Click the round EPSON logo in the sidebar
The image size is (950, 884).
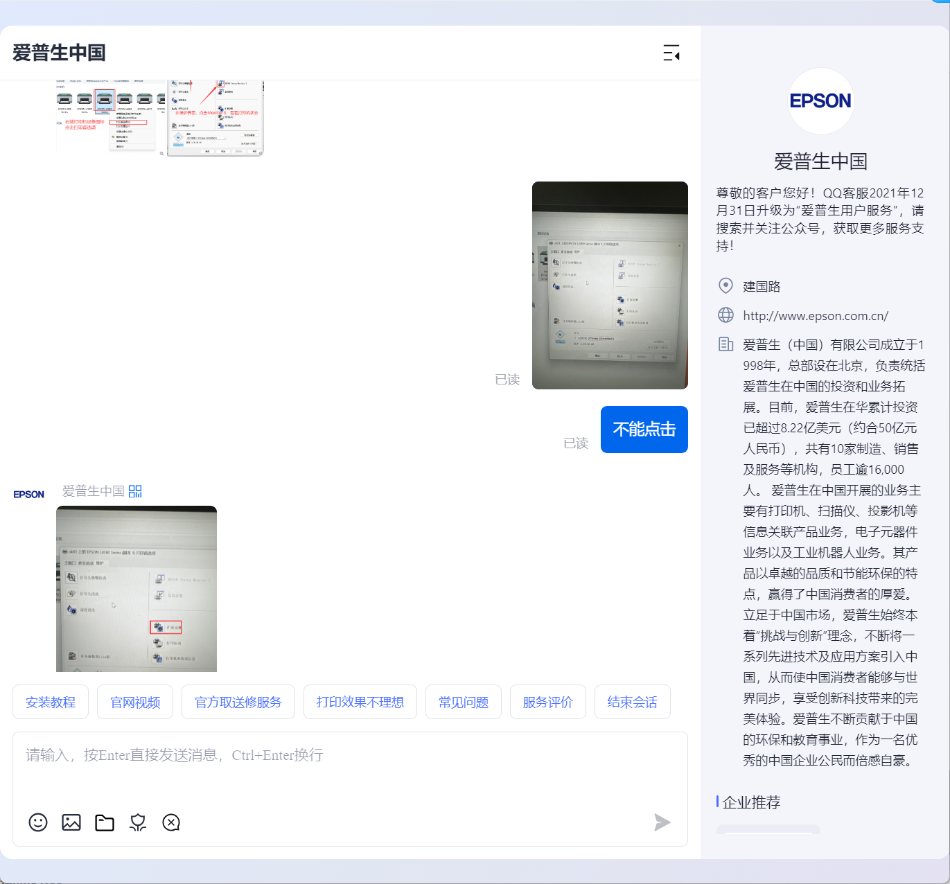tap(821, 101)
